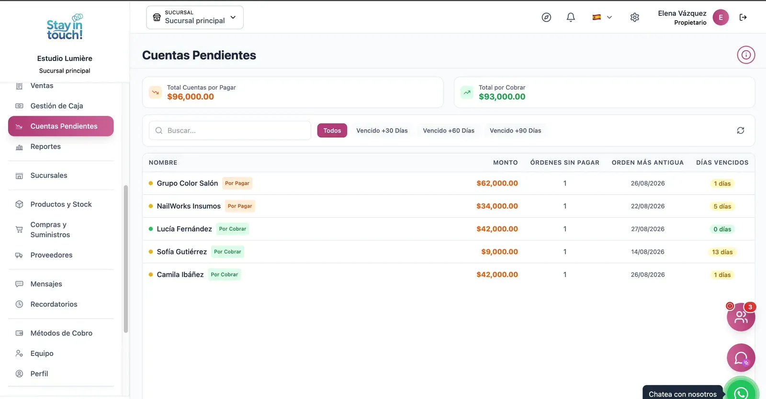Viewport: 766px width, 399px height.
Task: Filter by Vencido +60 Días
Action: click(449, 131)
